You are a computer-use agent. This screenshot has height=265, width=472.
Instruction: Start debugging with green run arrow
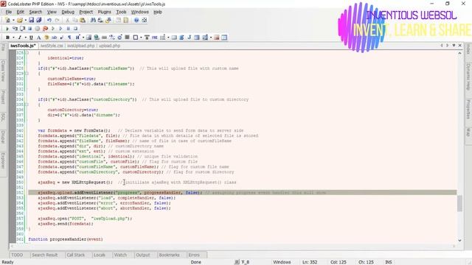pyautogui.click(x=7, y=29)
